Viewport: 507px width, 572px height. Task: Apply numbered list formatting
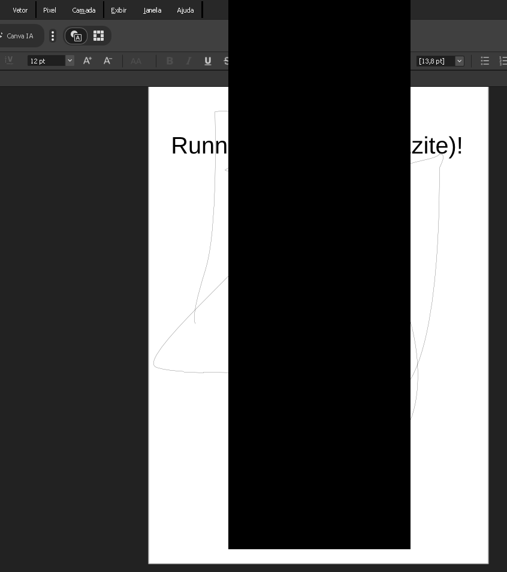[x=503, y=61]
